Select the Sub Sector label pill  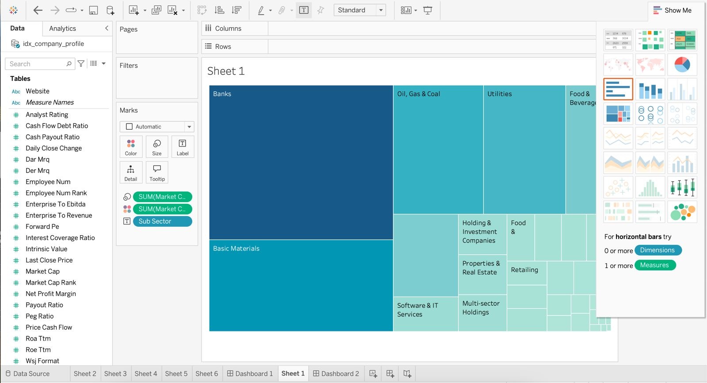(x=162, y=222)
